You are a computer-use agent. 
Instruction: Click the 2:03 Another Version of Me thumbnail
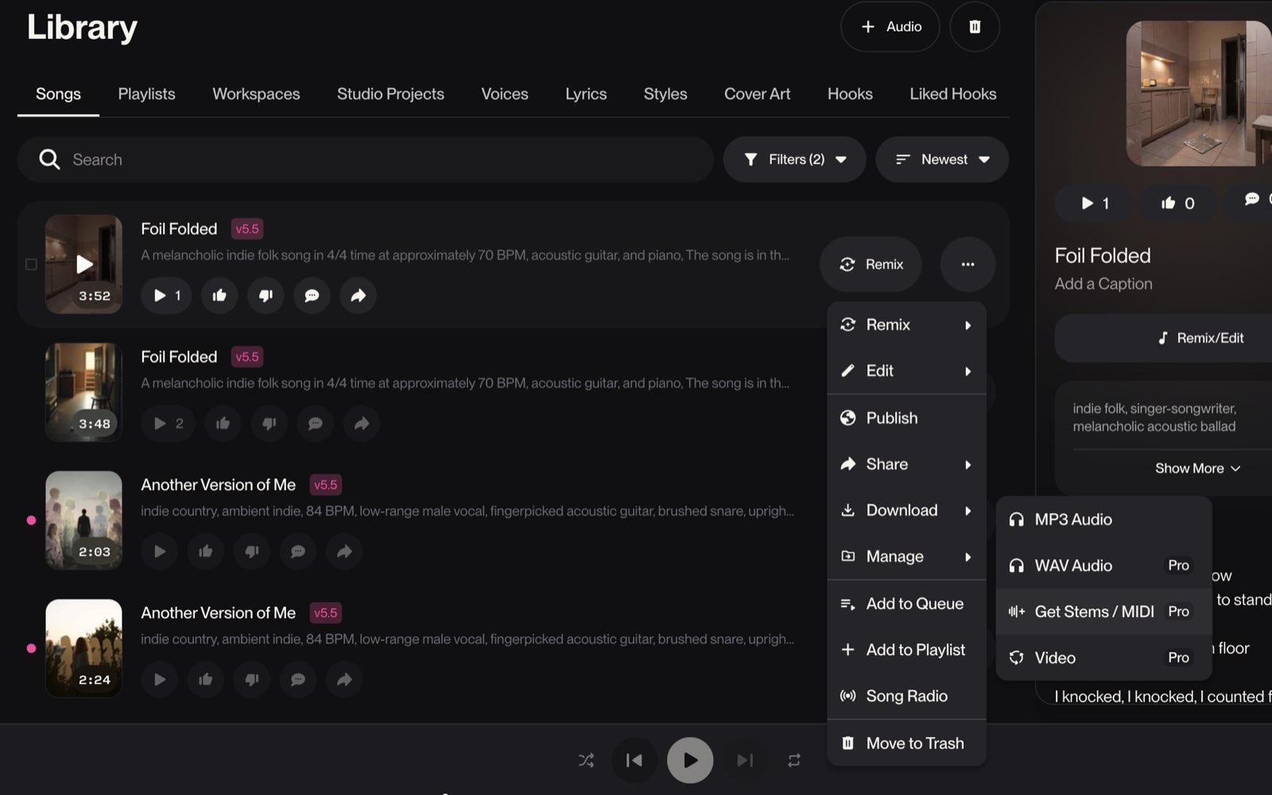[83, 520]
